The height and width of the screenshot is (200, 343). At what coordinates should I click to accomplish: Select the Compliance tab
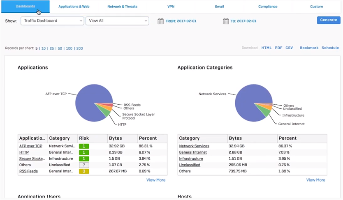[268, 7]
